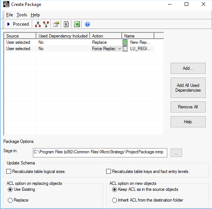Open the Tools menu
This screenshot has height=209, width=212.
(22, 15)
